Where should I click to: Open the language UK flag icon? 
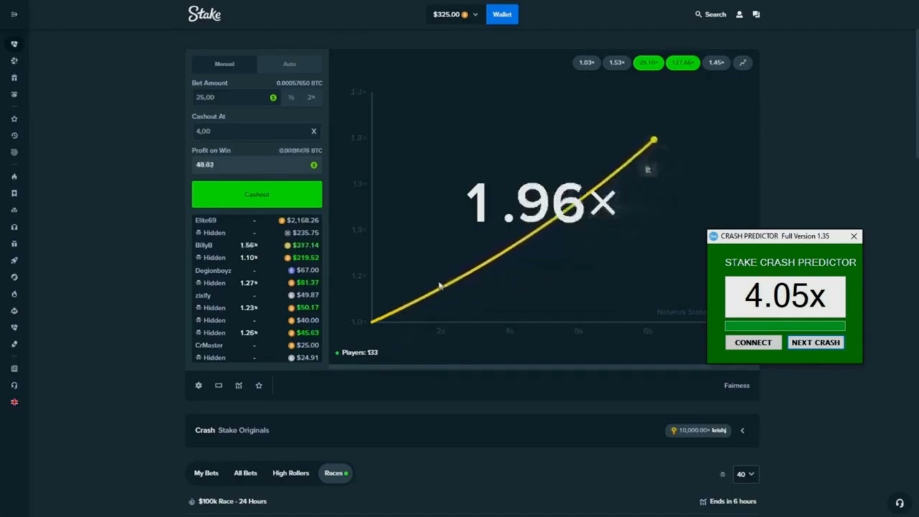[14, 402]
